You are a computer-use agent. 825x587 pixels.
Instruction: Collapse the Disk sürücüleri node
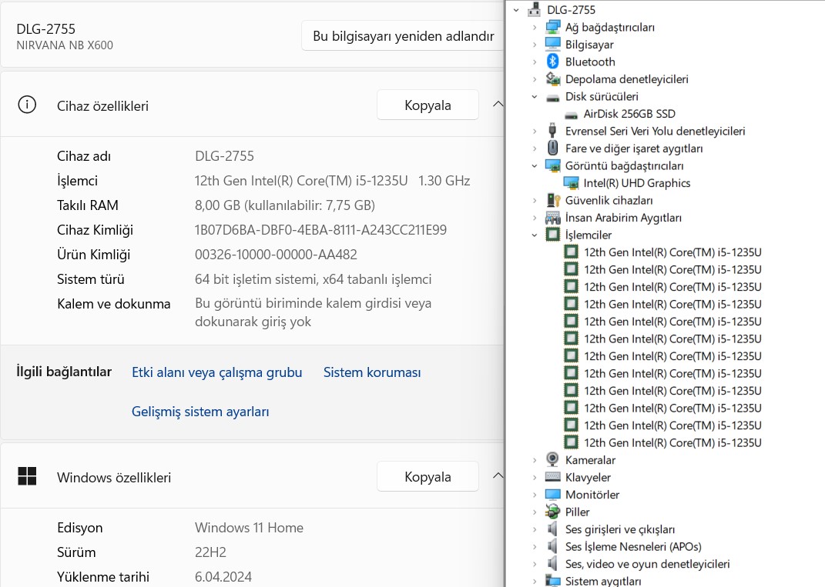pyautogui.click(x=535, y=96)
